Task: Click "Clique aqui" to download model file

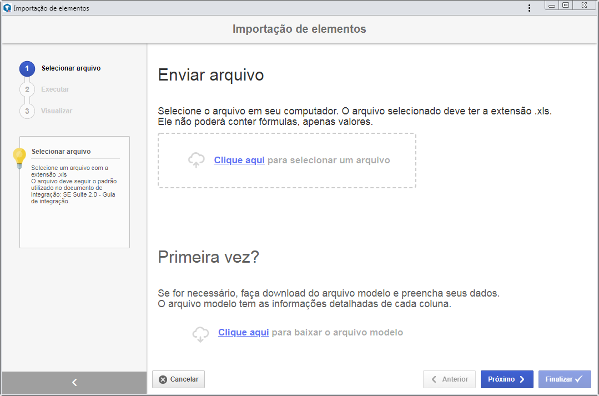Action: (x=243, y=333)
